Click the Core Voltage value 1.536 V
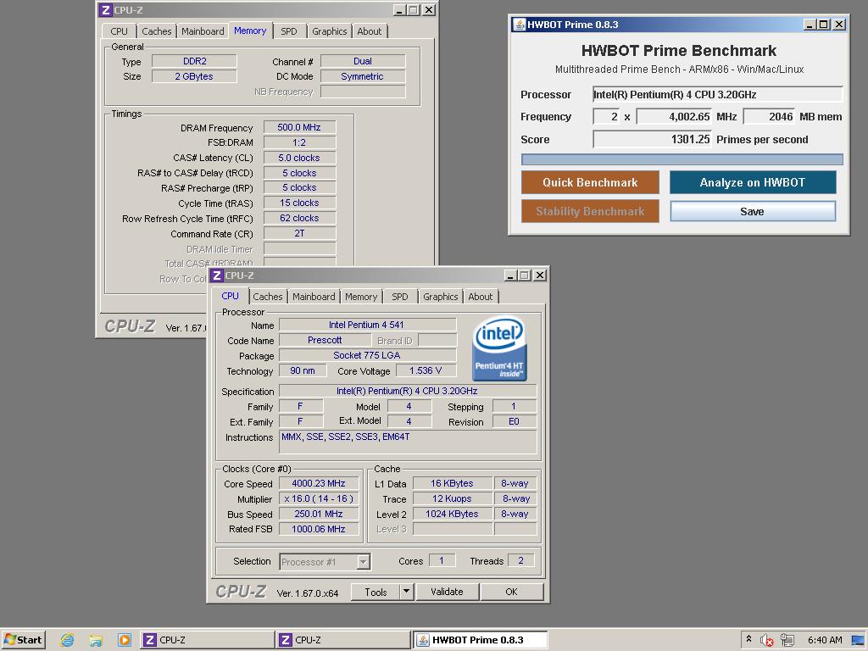The height and width of the screenshot is (651, 868). tap(426, 370)
